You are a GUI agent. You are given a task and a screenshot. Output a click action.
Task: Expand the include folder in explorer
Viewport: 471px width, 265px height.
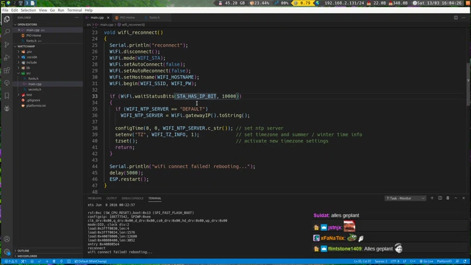click(x=31, y=63)
